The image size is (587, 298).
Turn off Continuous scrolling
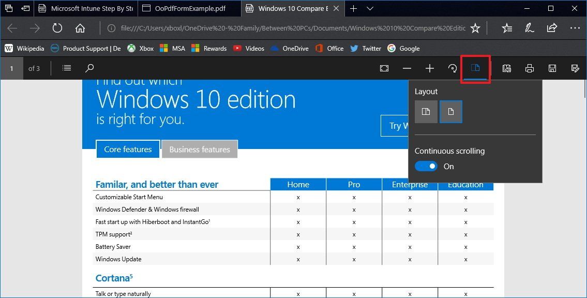(x=426, y=166)
